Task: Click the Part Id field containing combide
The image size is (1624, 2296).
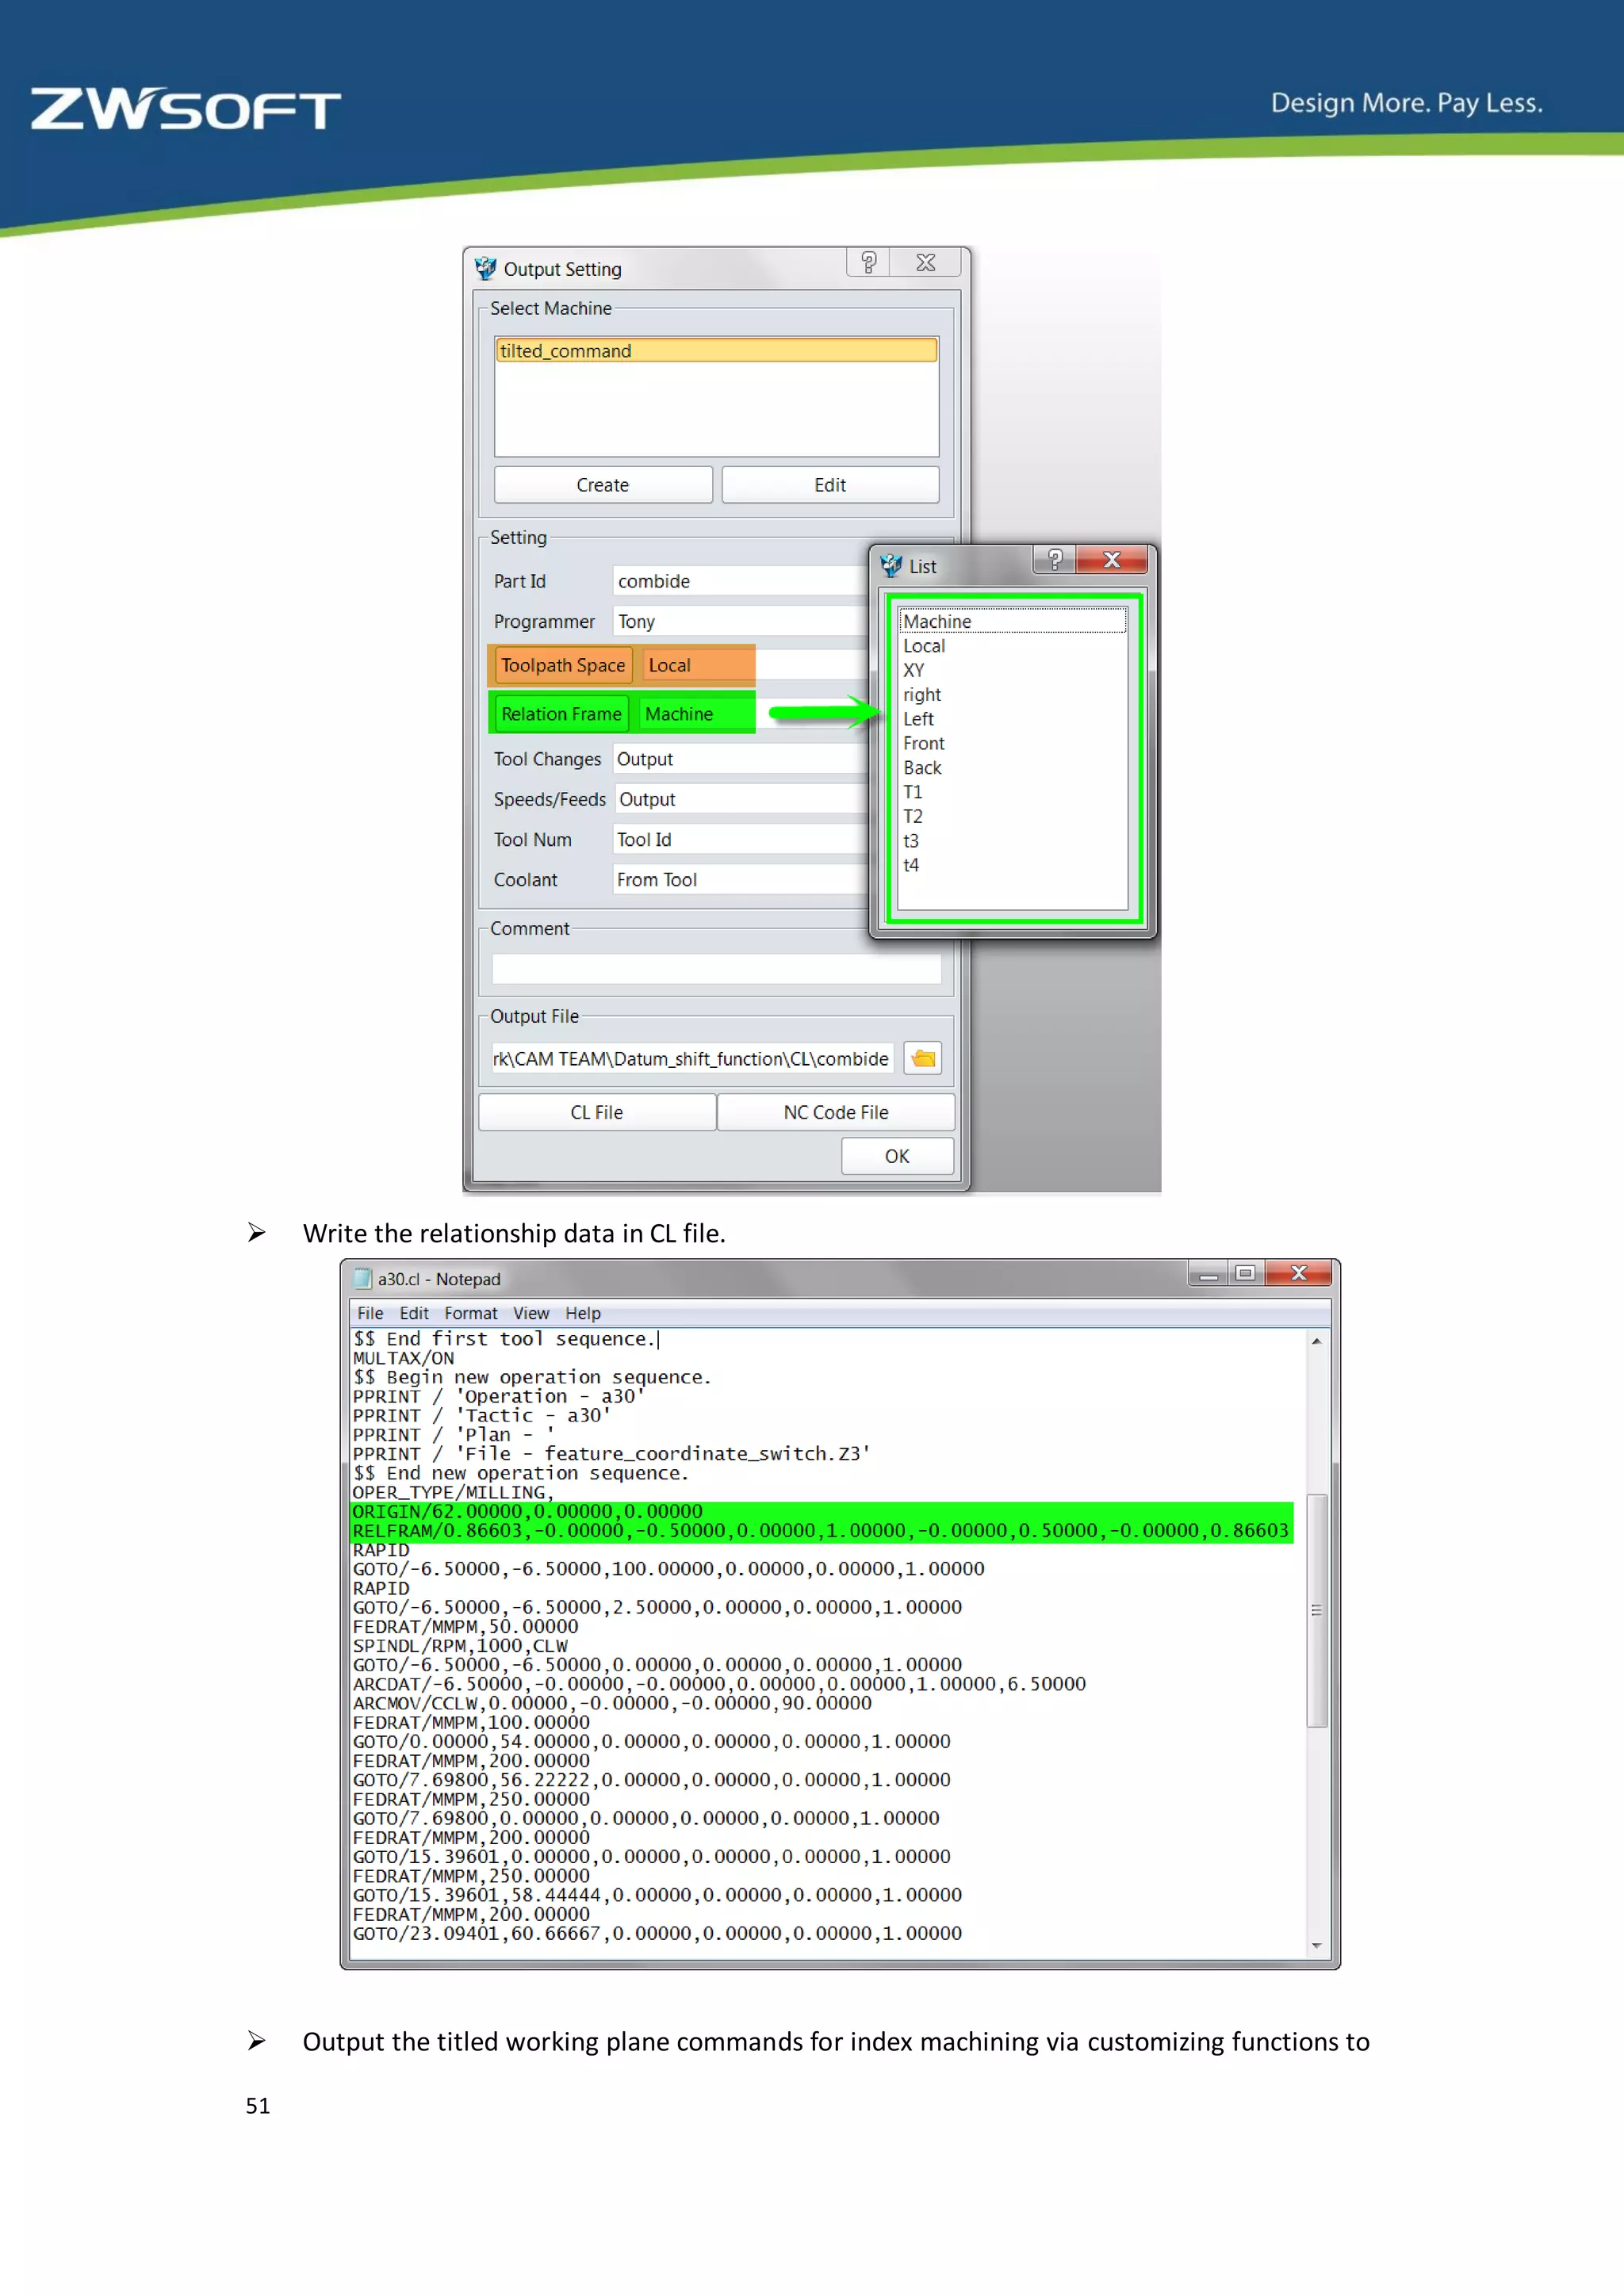Action: (x=741, y=581)
